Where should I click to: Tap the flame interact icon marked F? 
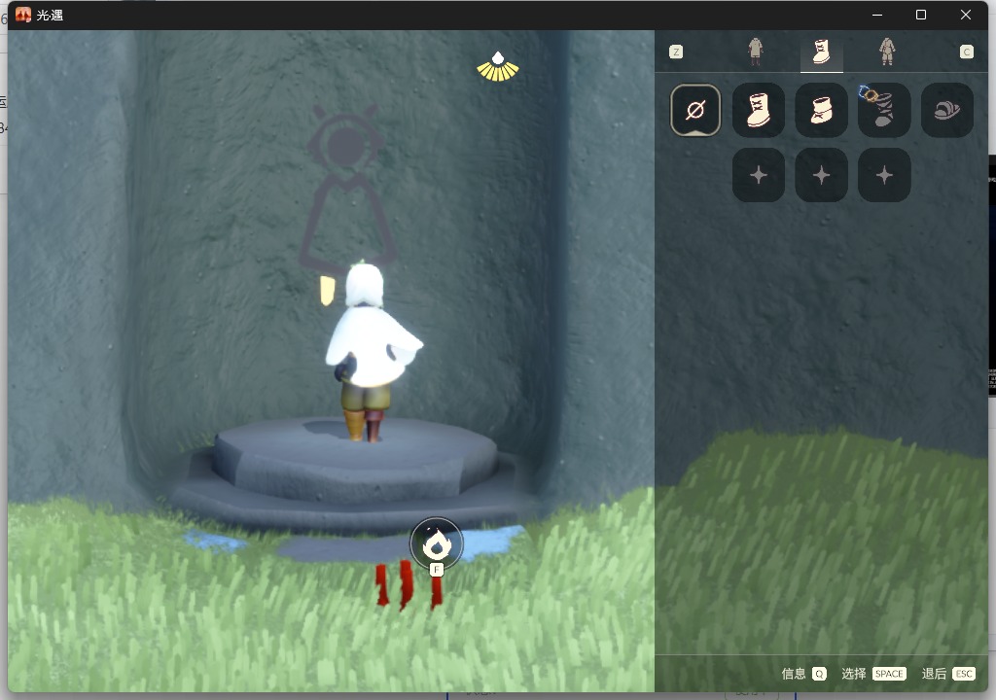[437, 544]
